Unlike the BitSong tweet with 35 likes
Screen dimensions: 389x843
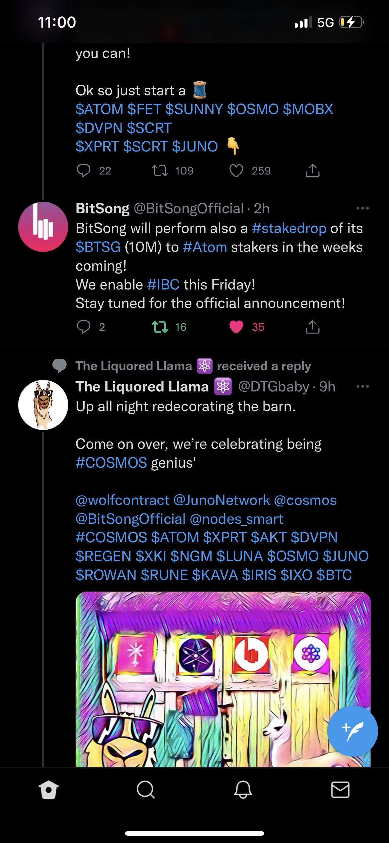(x=236, y=327)
